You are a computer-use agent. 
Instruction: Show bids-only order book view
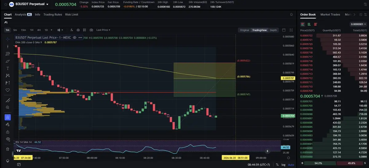(309, 24)
